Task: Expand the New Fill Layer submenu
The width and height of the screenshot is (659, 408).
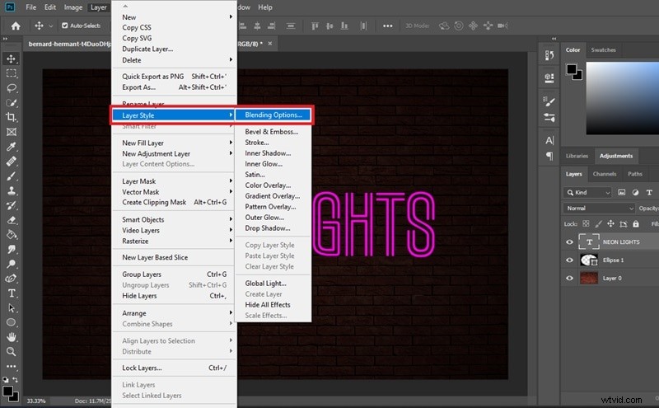Action: click(174, 143)
